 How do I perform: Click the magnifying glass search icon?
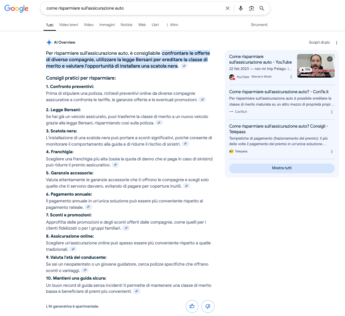tap(262, 8)
